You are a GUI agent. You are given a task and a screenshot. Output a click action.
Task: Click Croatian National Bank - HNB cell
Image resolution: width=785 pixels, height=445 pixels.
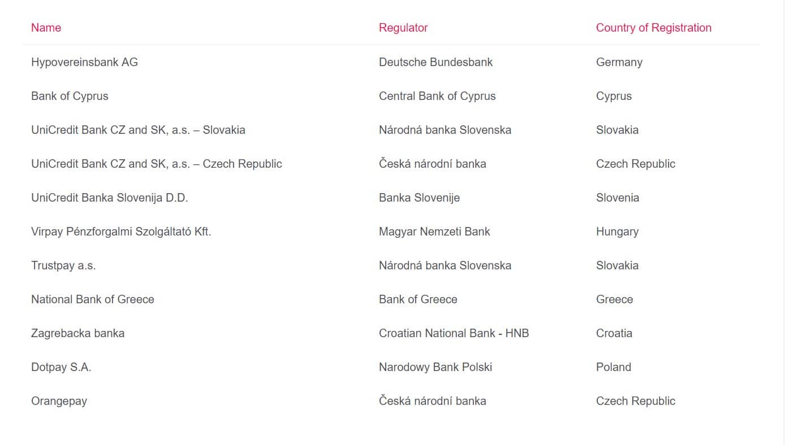(x=454, y=333)
